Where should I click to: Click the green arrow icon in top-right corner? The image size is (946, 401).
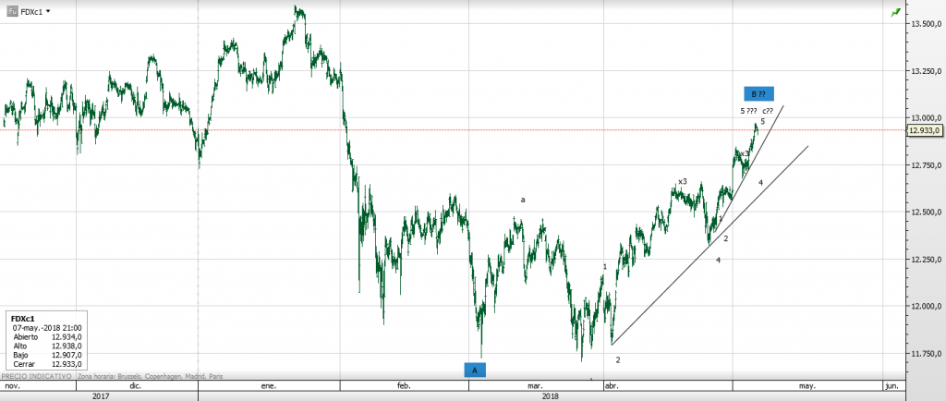pyautogui.click(x=895, y=12)
